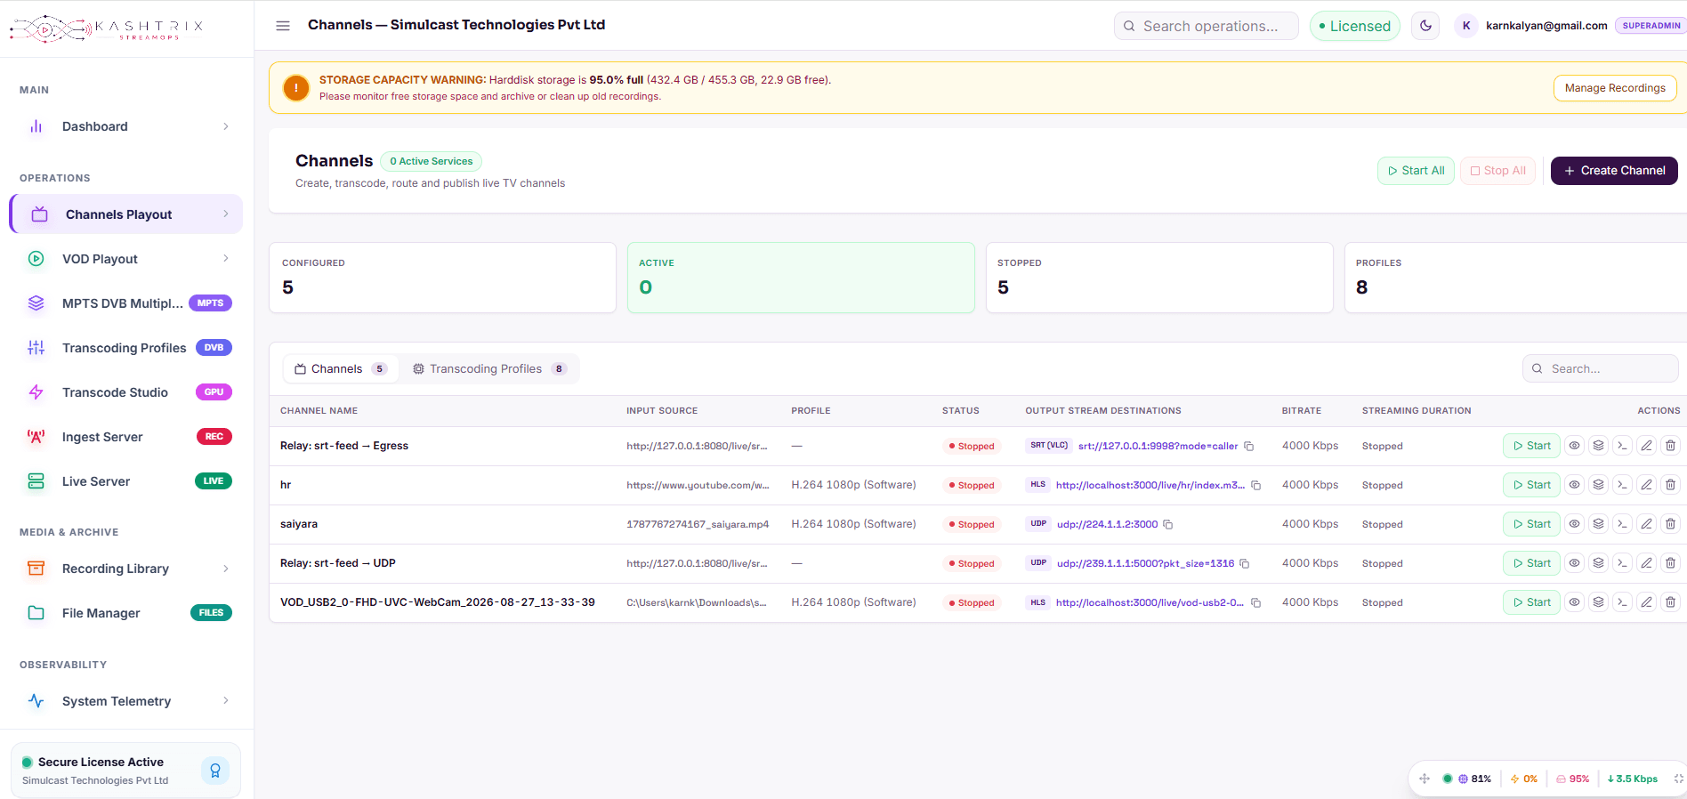Delete the Relay srt-feed Egress channel
Image resolution: width=1687 pixels, height=799 pixels.
pos(1670,446)
